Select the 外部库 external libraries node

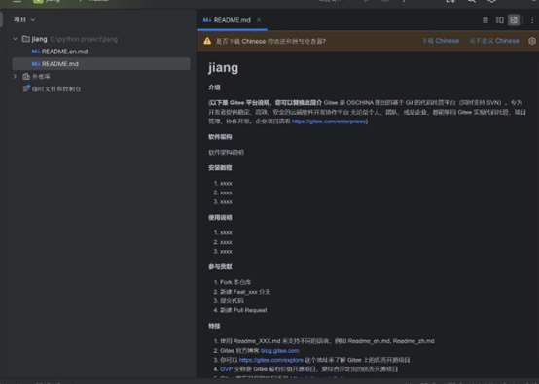pos(41,76)
